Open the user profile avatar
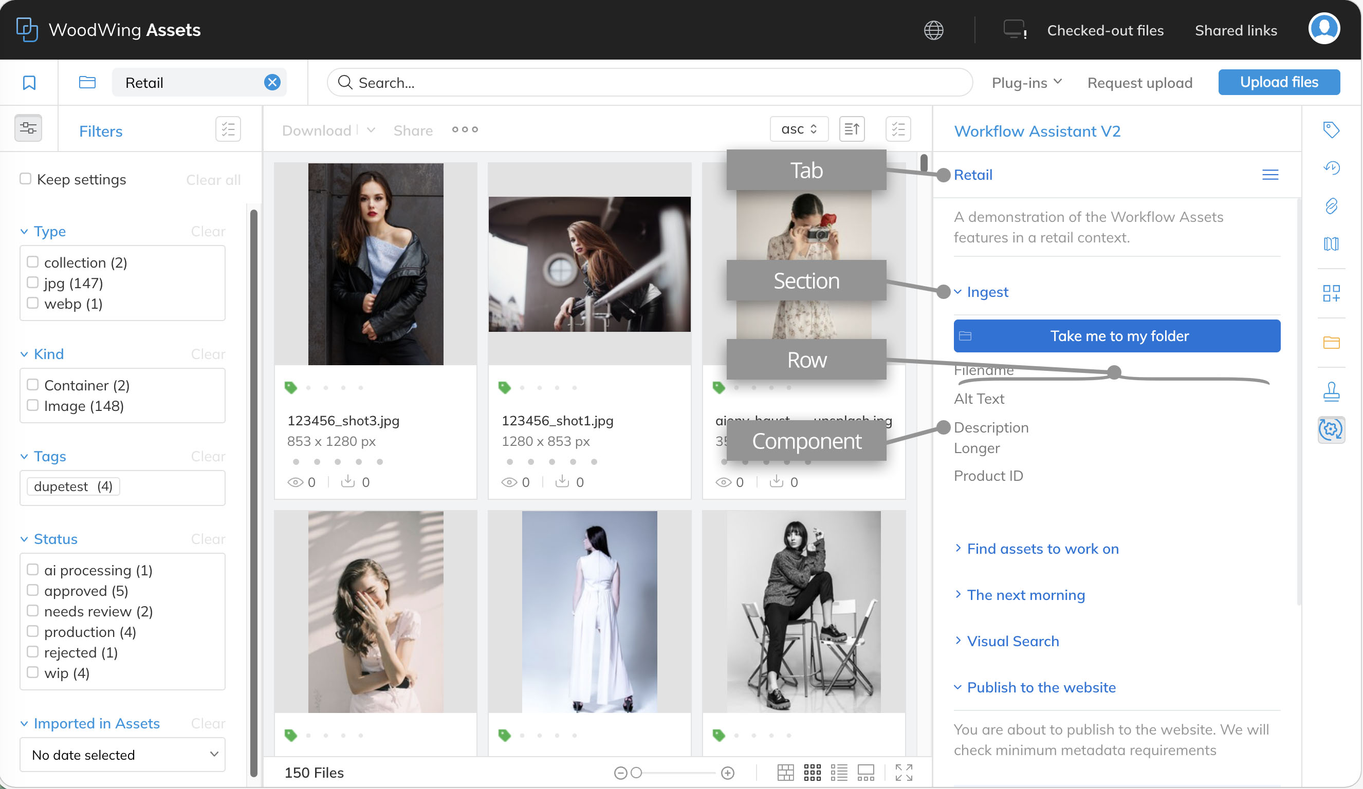 tap(1323, 28)
